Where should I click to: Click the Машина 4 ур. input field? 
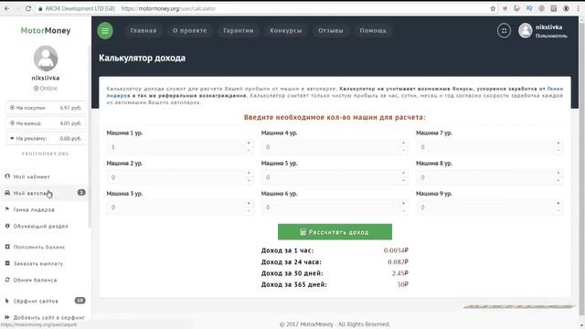coord(335,147)
